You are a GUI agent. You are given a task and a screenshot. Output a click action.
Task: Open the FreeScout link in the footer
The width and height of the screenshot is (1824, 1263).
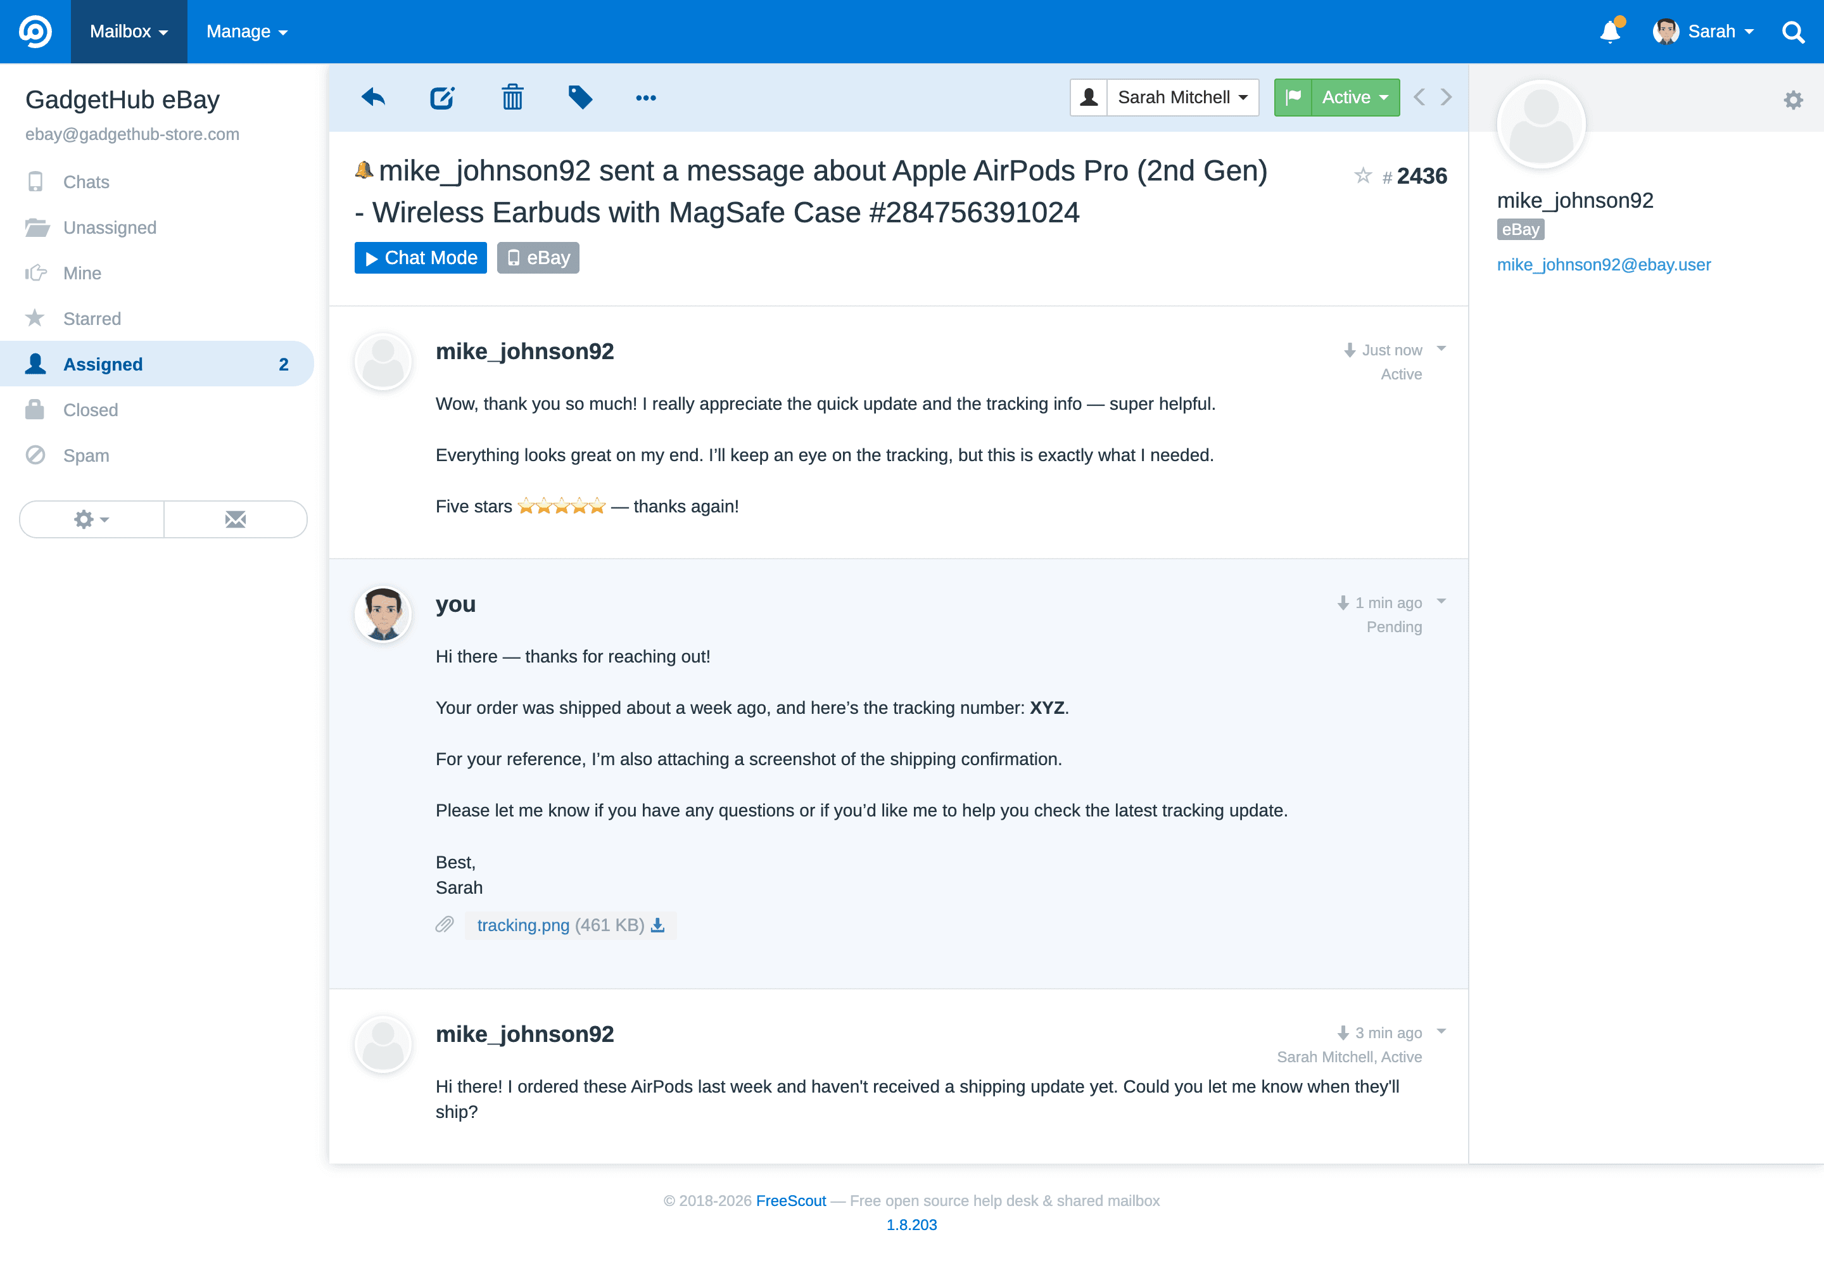click(790, 1200)
